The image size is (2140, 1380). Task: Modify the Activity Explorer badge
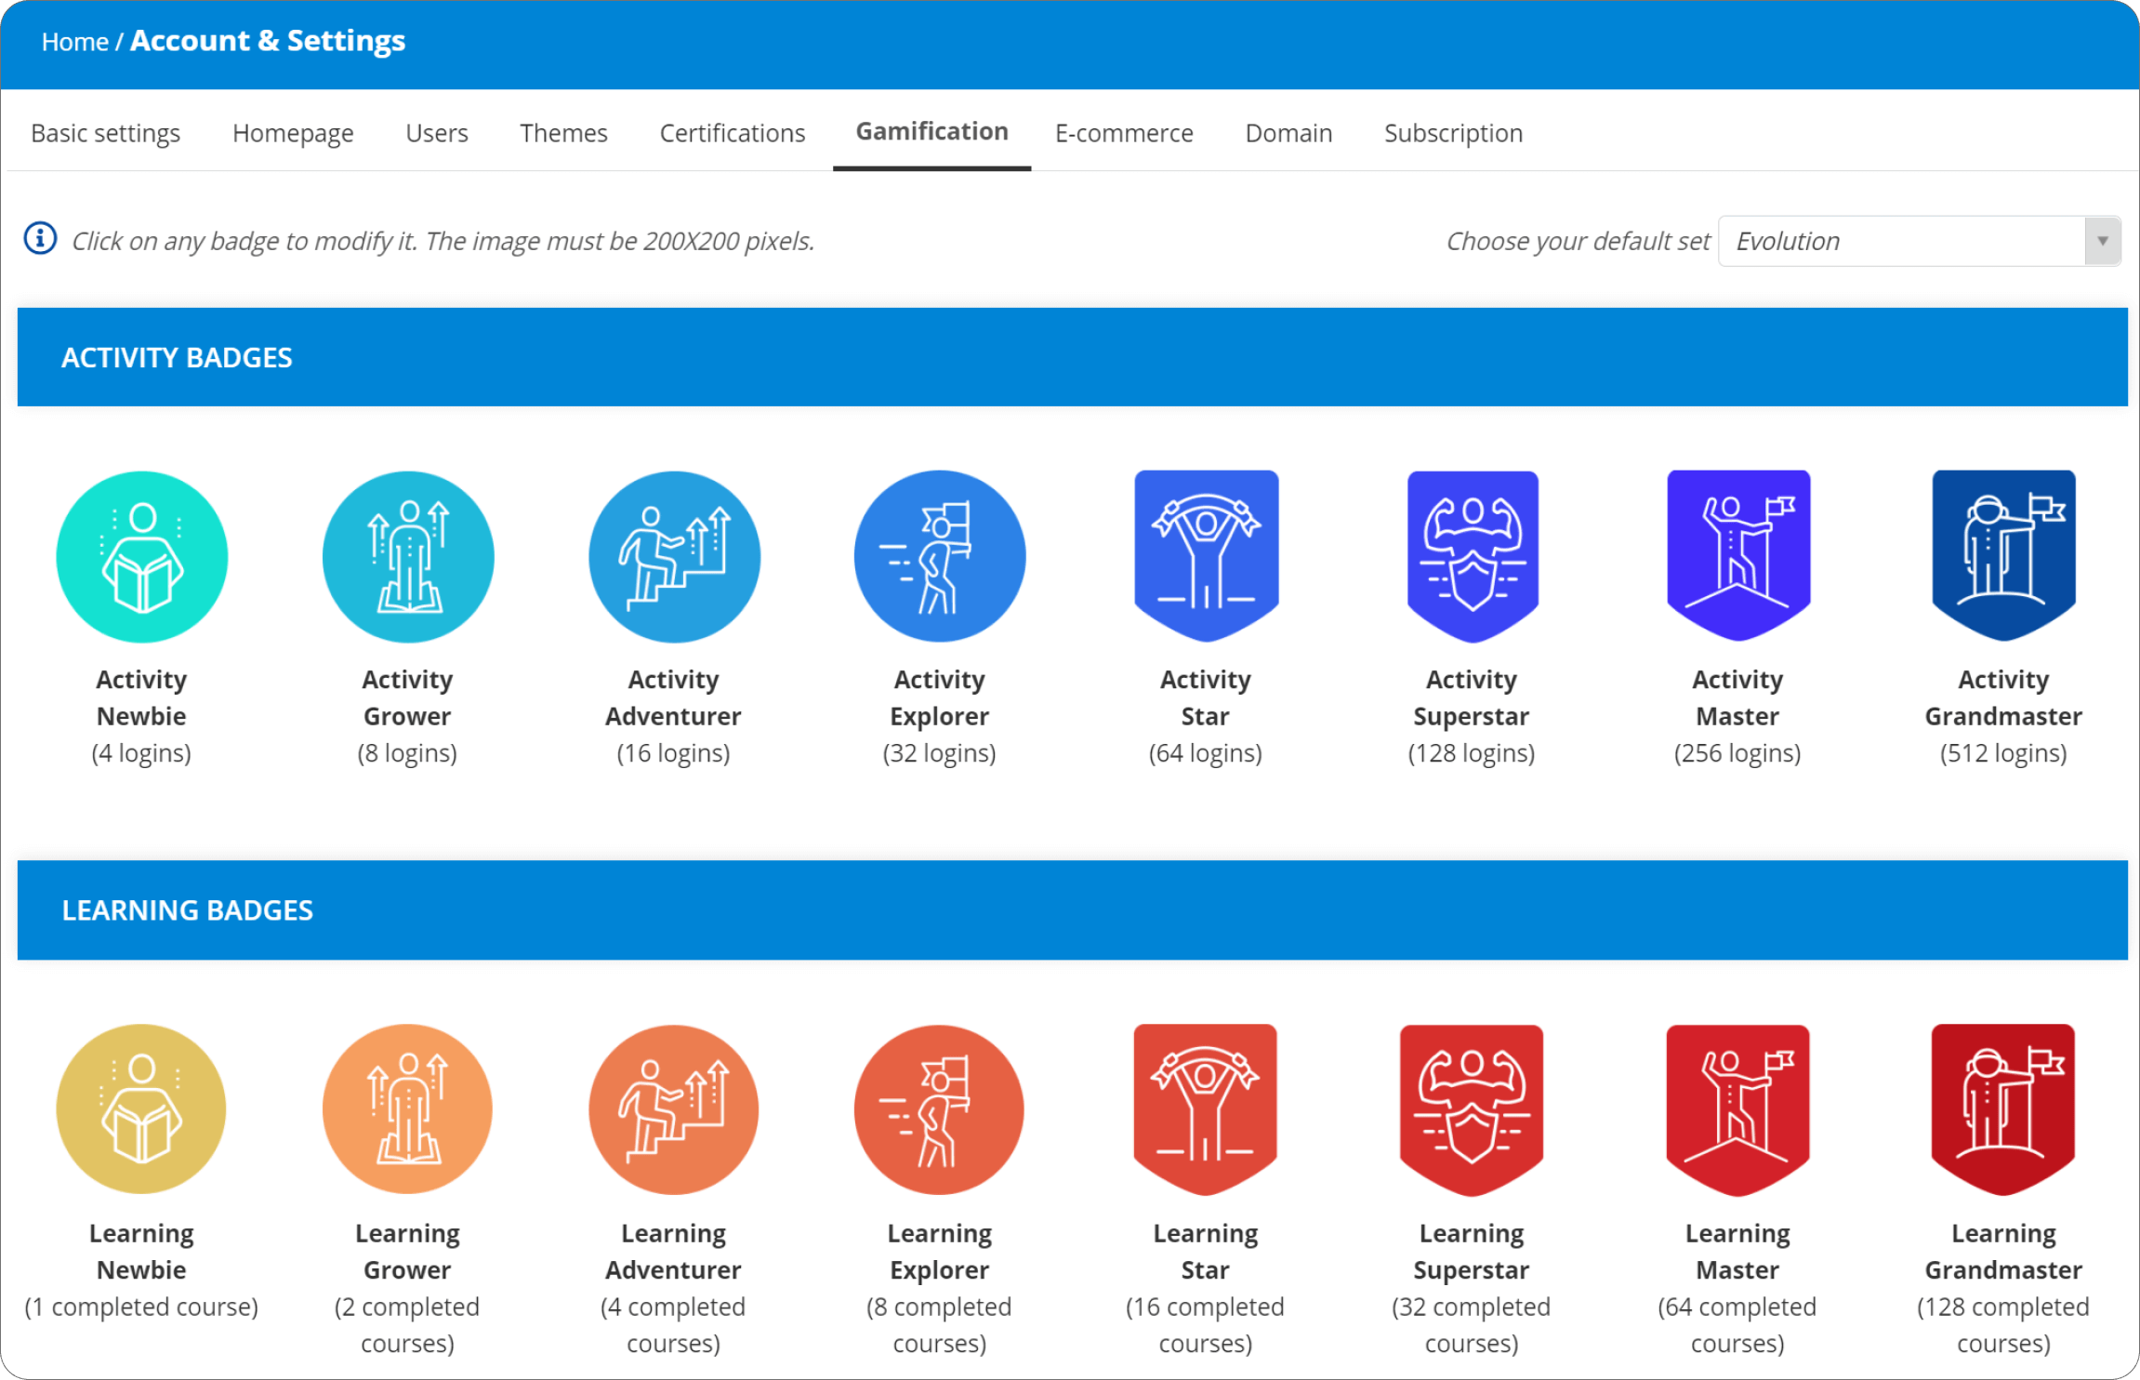coord(939,555)
